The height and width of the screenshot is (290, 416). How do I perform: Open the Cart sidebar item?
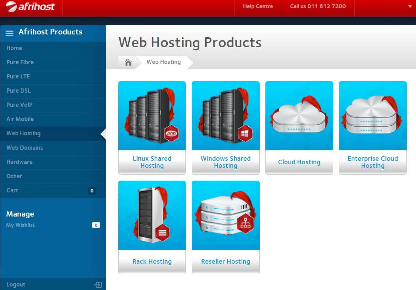point(12,190)
